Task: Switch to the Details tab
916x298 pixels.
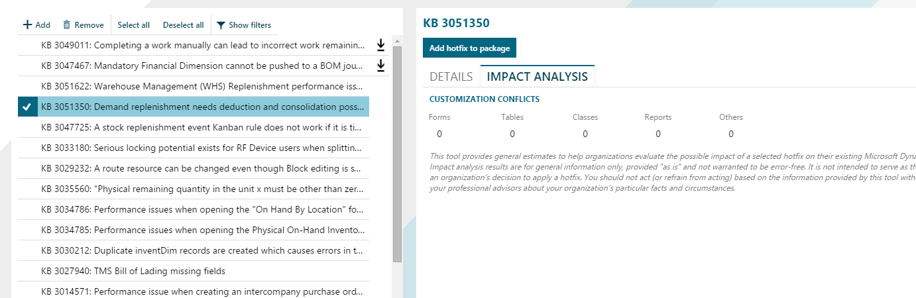Action: point(451,76)
